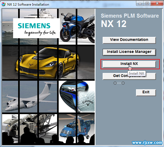Minimize the NX 12 Software Installation window
This screenshot has width=164, height=147.
(x=140, y=3)
